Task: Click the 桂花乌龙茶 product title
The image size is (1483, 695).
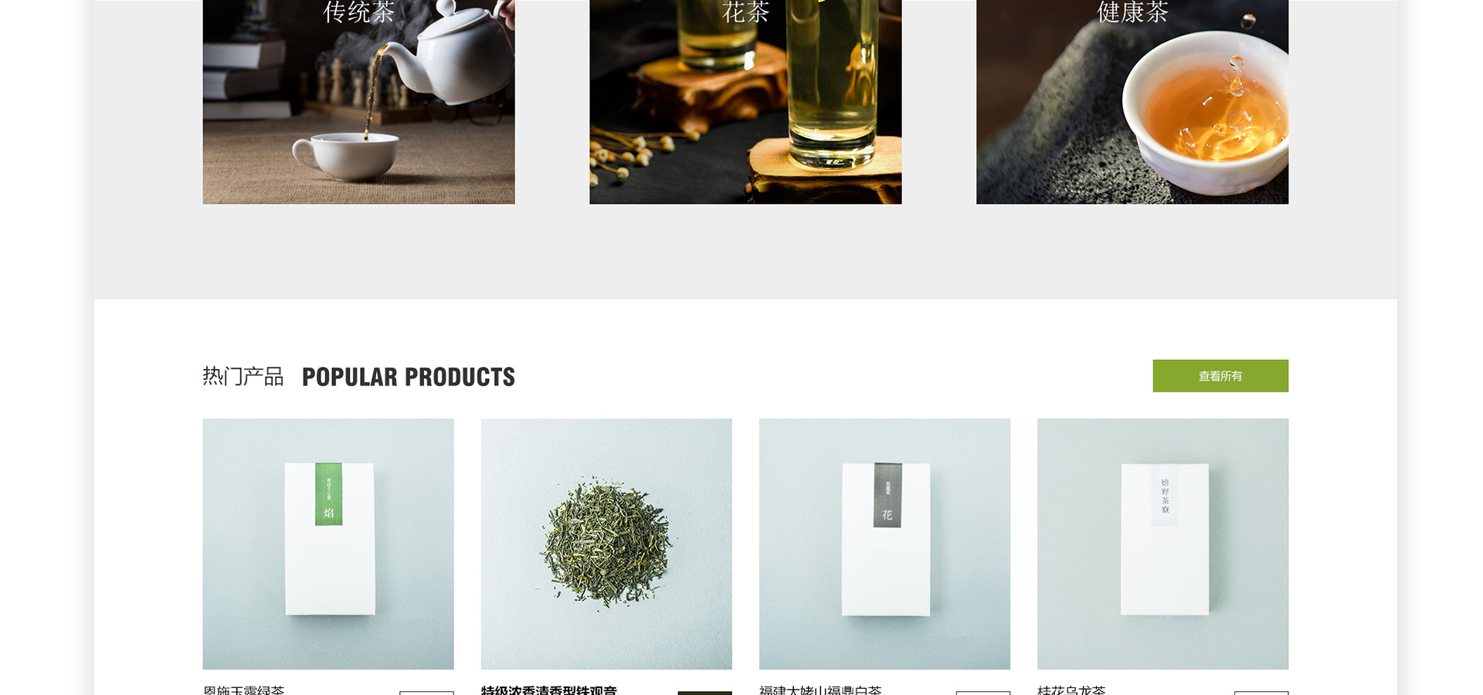Action: [x=1071, y=690]
